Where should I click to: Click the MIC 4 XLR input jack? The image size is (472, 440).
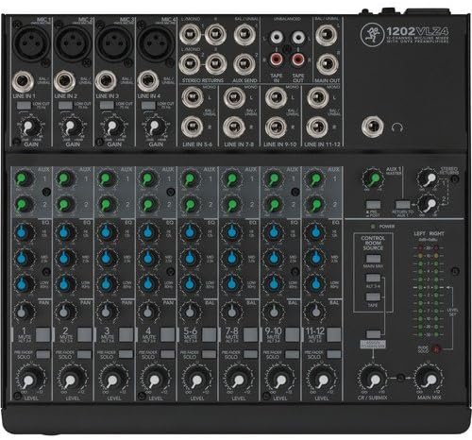pyautogui.click(x=156, y=42)
